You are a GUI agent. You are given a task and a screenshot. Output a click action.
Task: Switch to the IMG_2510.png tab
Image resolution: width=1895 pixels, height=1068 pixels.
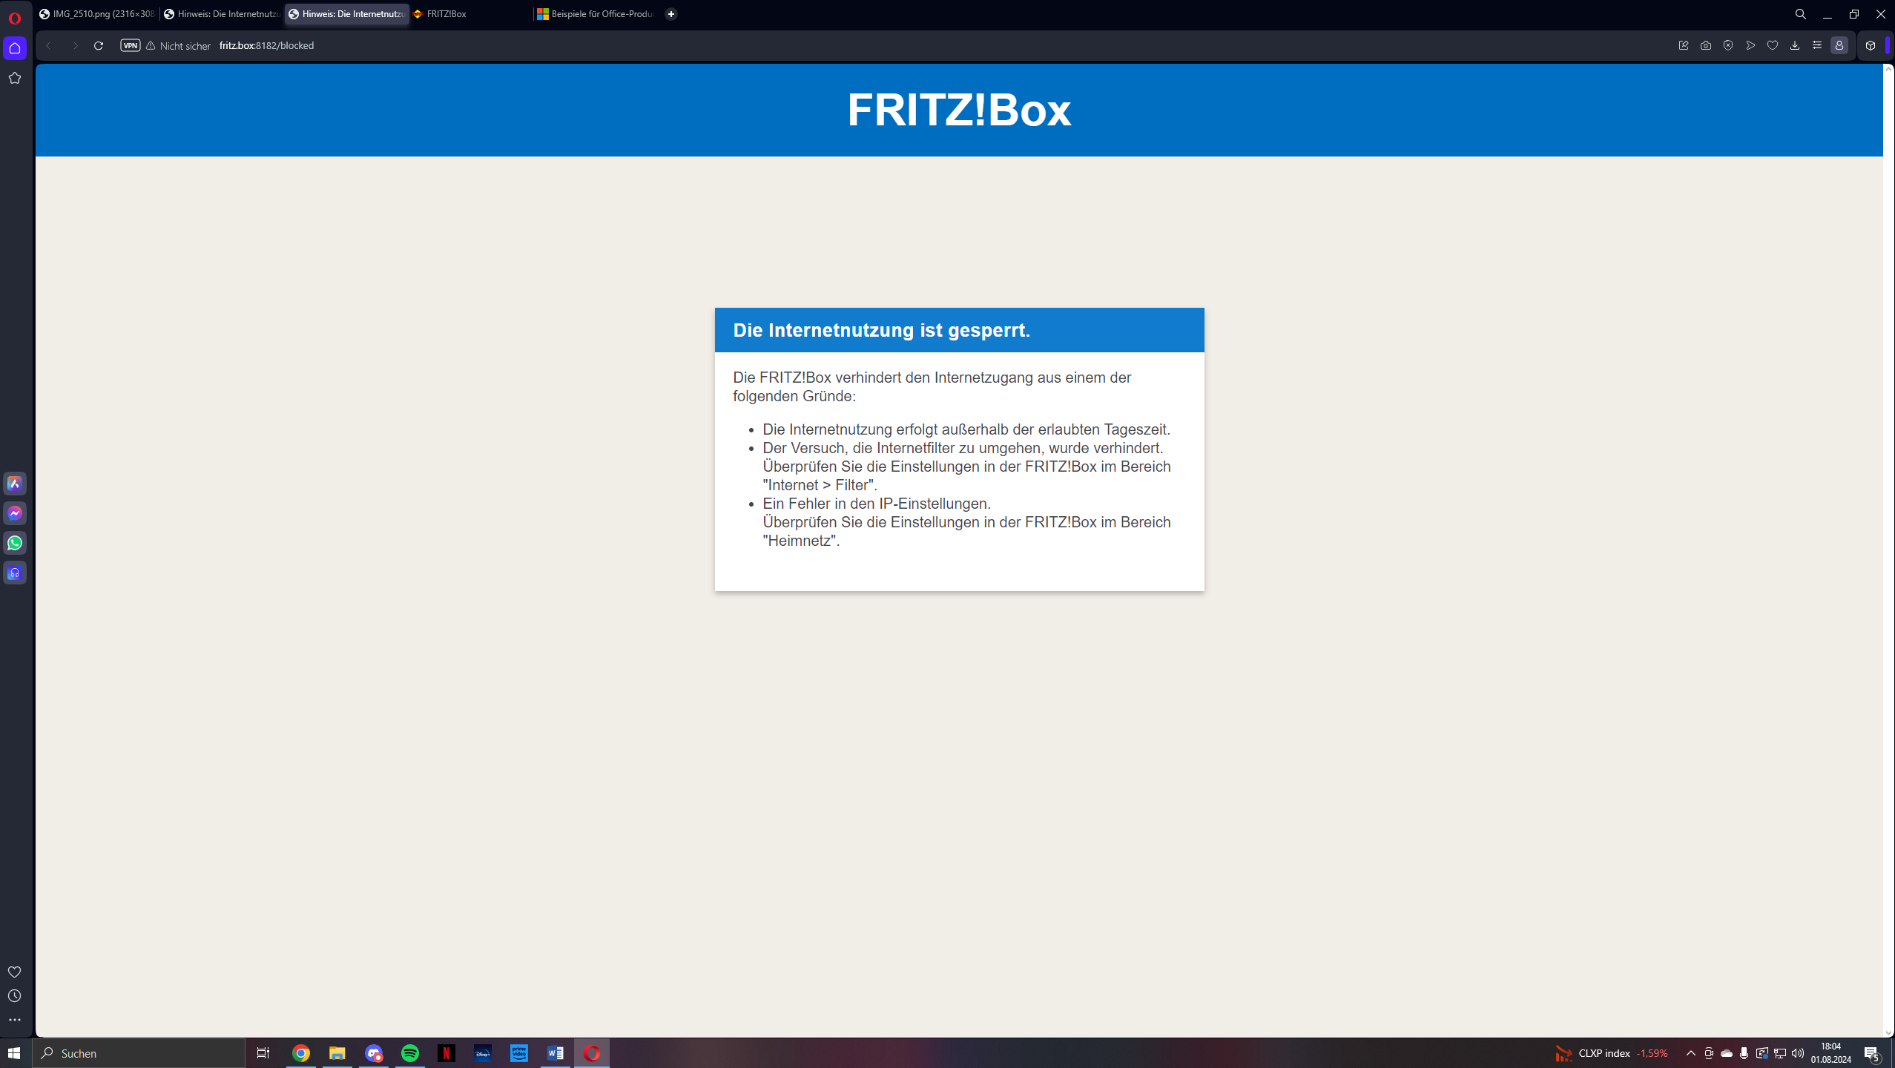(96, 14)
